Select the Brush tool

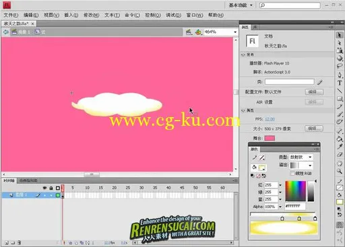(340, 114)
